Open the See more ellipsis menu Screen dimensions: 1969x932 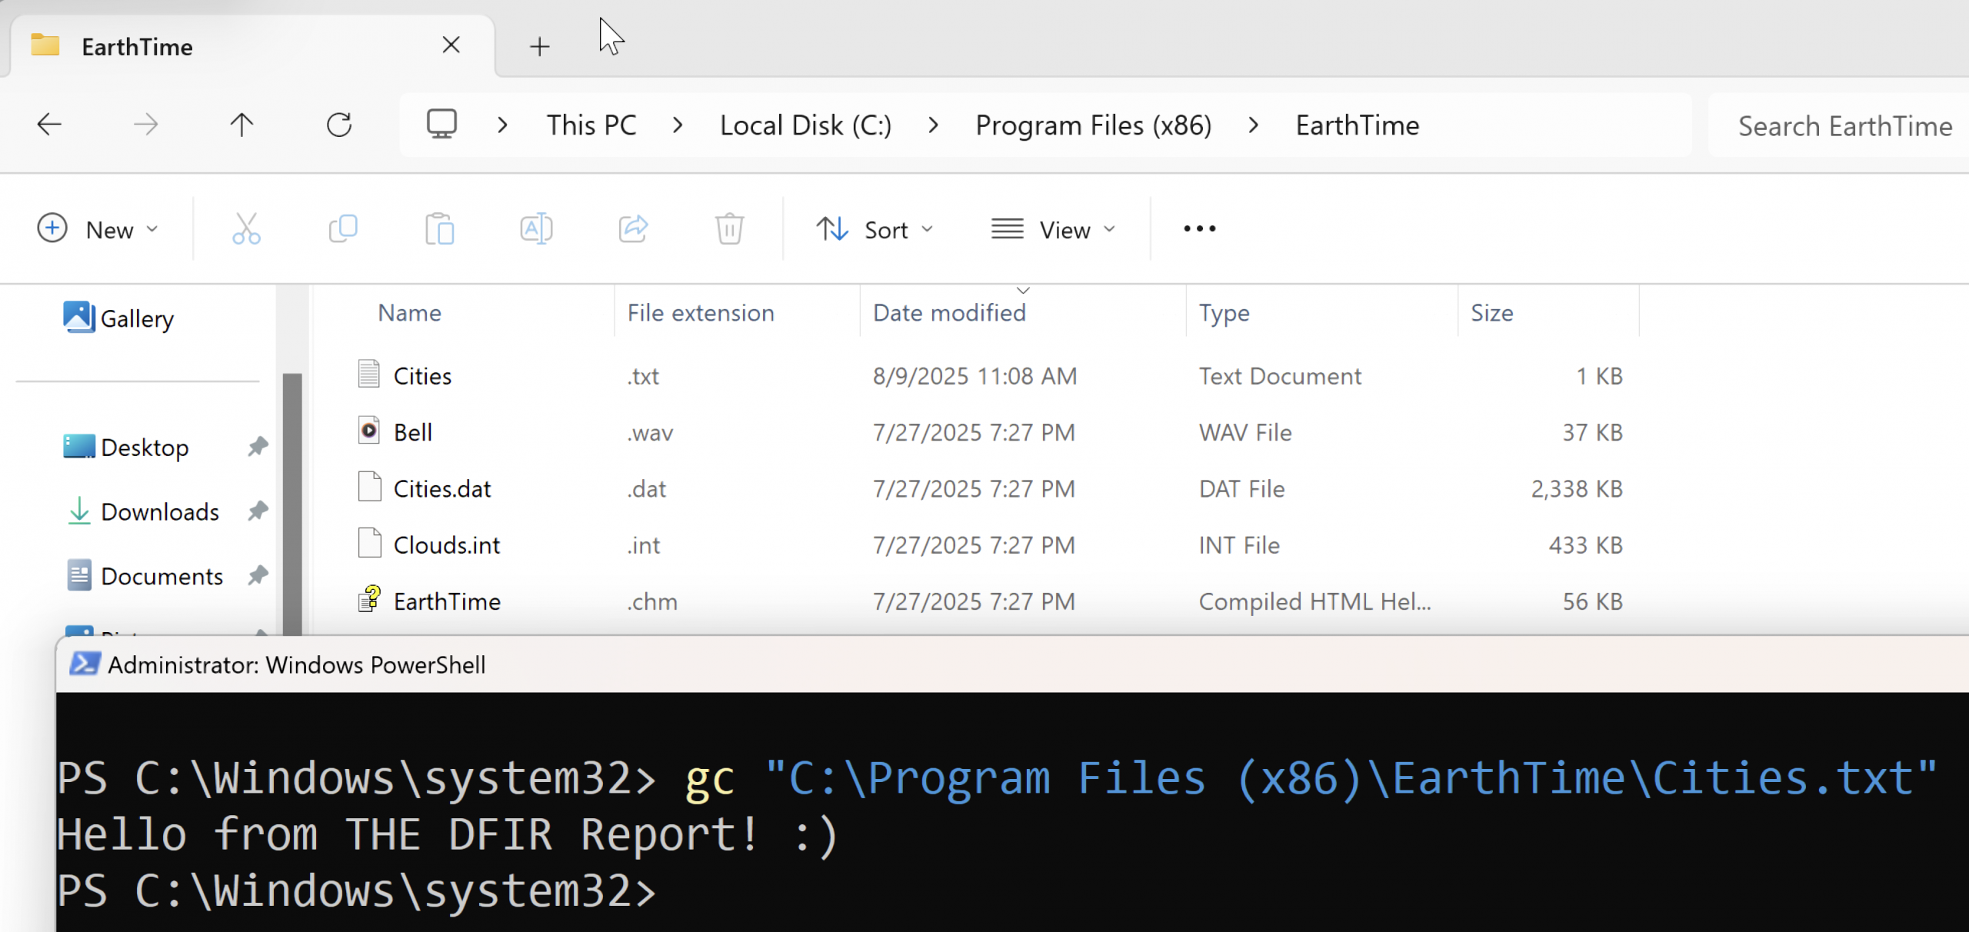point(1199,229)
